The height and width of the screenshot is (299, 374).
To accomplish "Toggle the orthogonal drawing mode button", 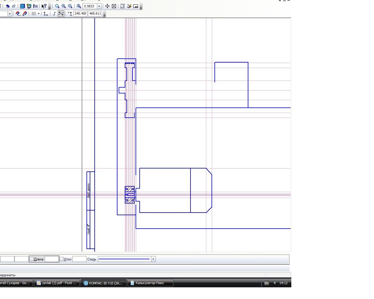I will (54, 14).
